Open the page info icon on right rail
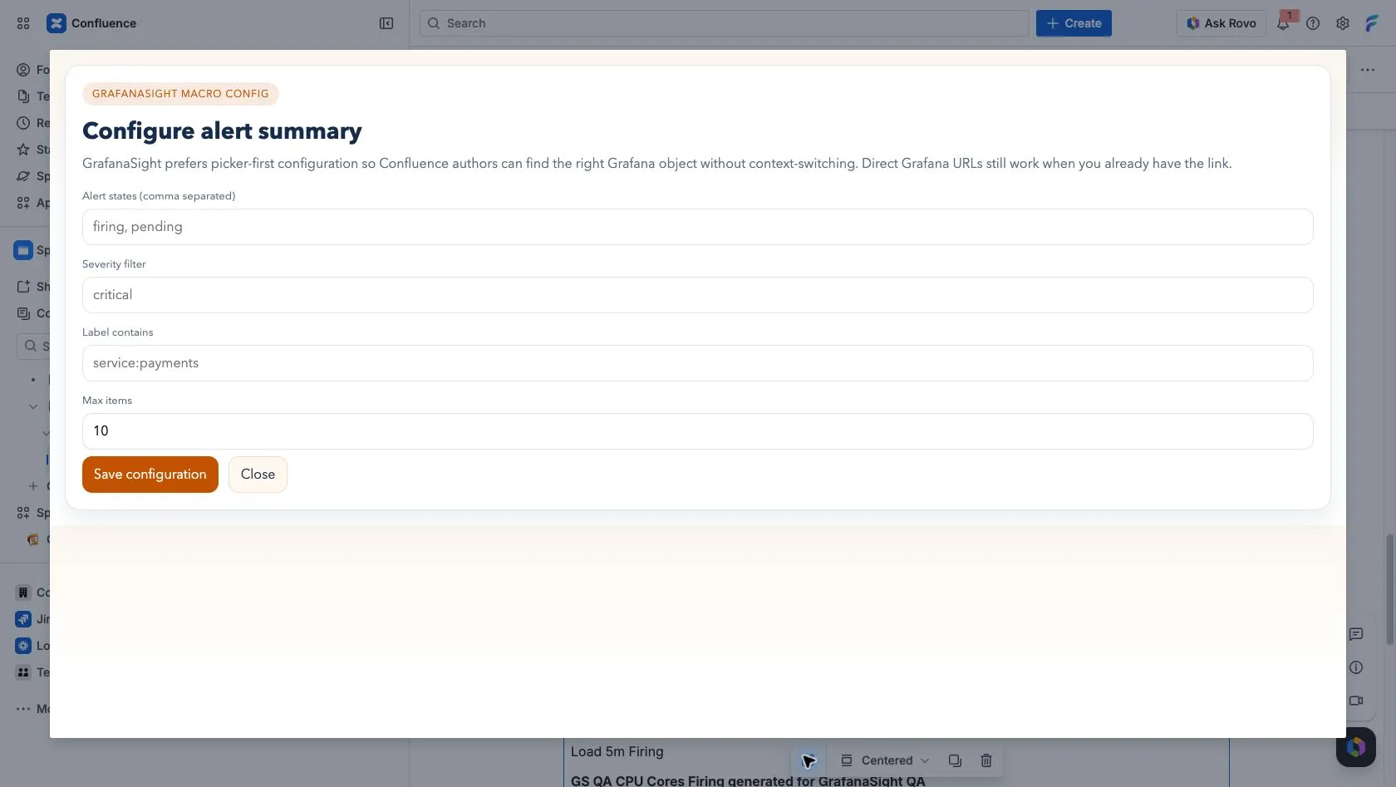Image resolution: width=1396 pixels, height=787 pixels. pyautogui.click(x=1356, y=667)
